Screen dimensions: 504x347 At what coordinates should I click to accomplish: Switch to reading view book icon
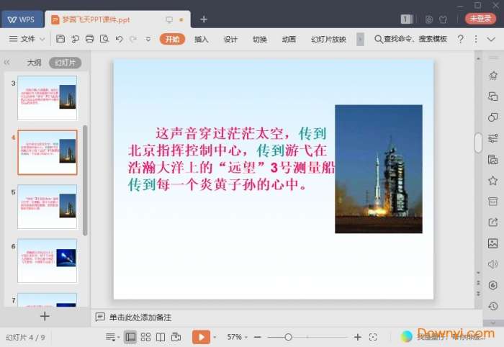[161, 337]
